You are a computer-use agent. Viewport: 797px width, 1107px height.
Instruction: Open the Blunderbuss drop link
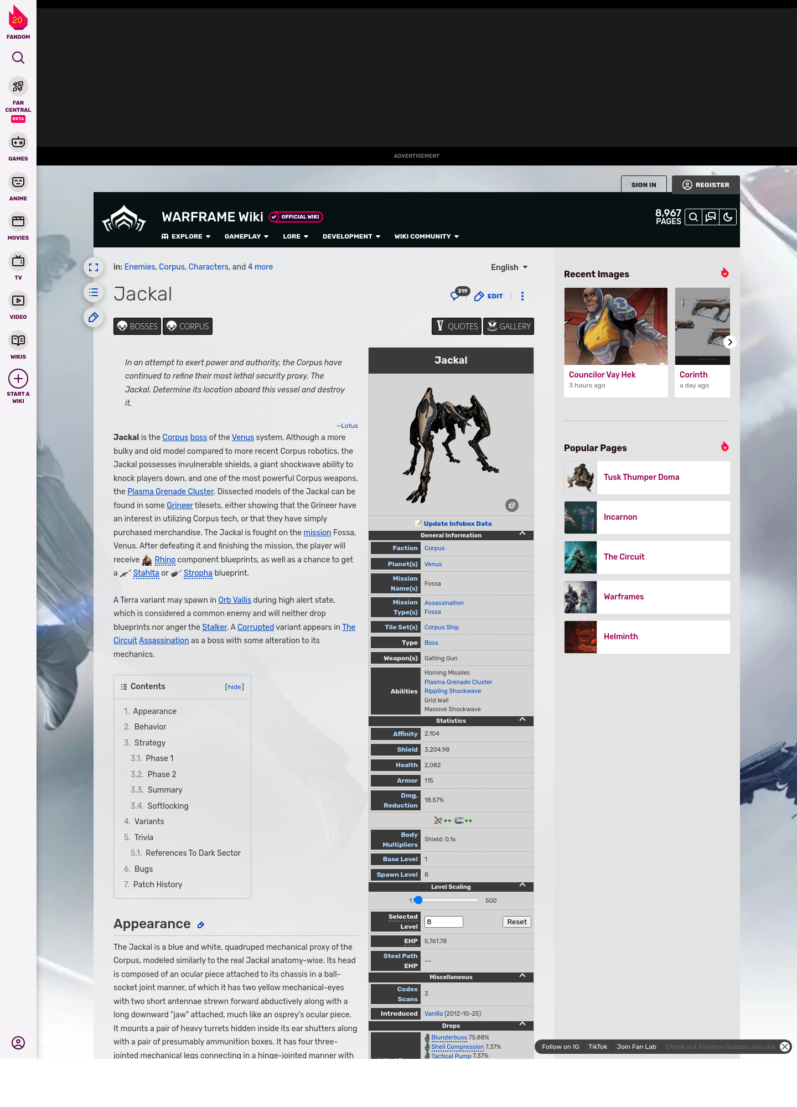449,1038
